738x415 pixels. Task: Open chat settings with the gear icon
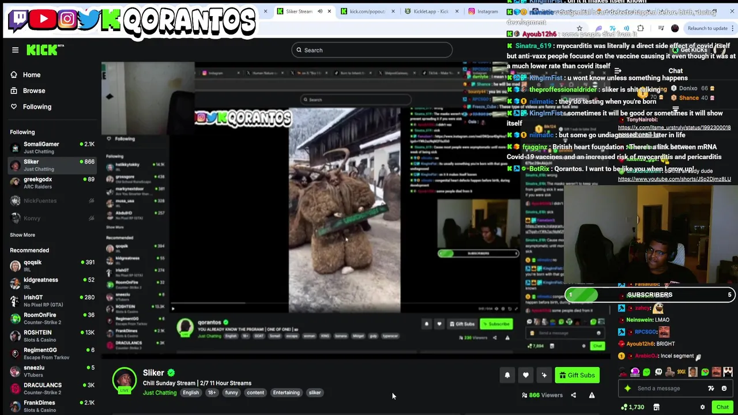702,408
